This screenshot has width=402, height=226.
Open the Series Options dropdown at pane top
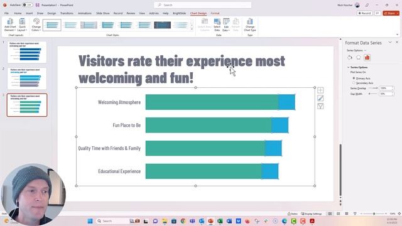356,50
